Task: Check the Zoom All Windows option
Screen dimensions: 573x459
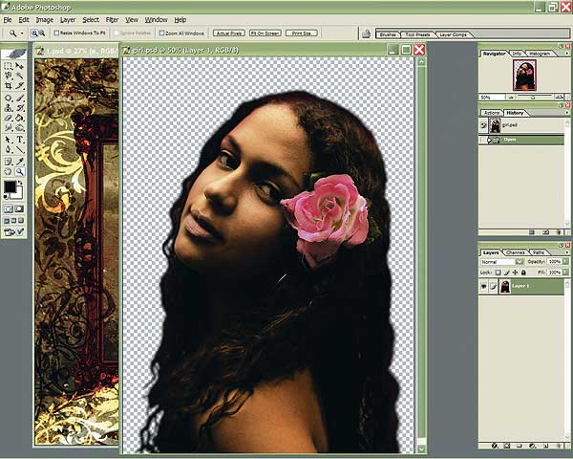Action: coord(161,33)
